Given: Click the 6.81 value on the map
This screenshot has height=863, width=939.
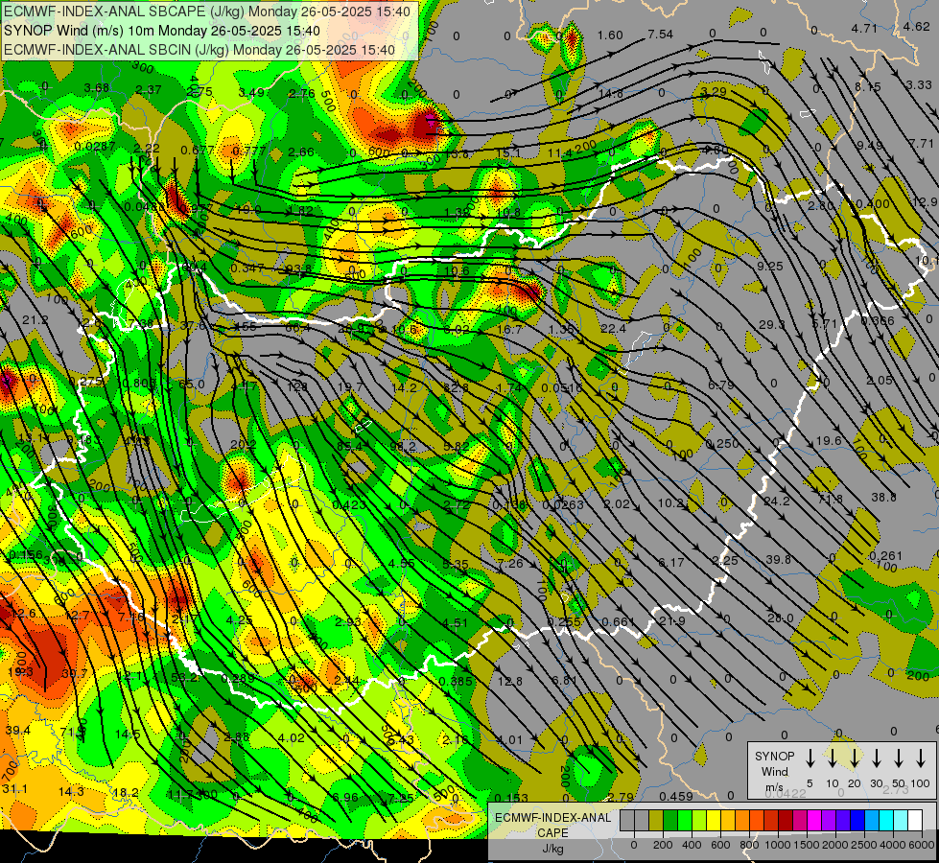Looking at the screenshot, I should [x=564, y=681].
